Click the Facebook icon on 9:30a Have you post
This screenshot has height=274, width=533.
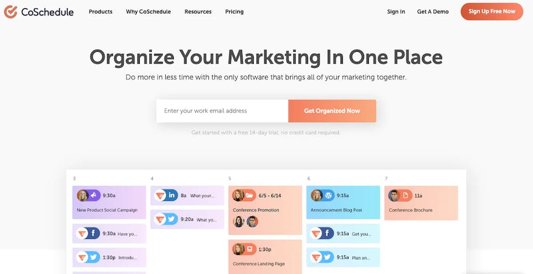coord(93,233)
